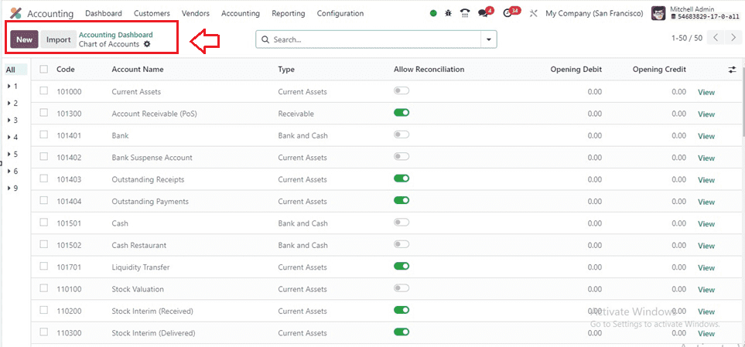The width and height of the screenshot is (745, 347).
Task: Go back to Accounting Dashboard breadcrumb
Action: [x=116, y=35]
